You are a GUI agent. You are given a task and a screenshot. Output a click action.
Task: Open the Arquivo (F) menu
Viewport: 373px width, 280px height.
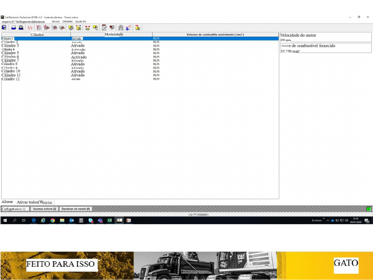click(x=8, y=22)
